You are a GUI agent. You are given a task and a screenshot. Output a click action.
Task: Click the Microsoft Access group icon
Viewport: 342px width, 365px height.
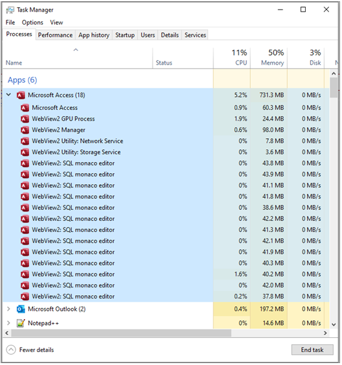tap(21, 95)
